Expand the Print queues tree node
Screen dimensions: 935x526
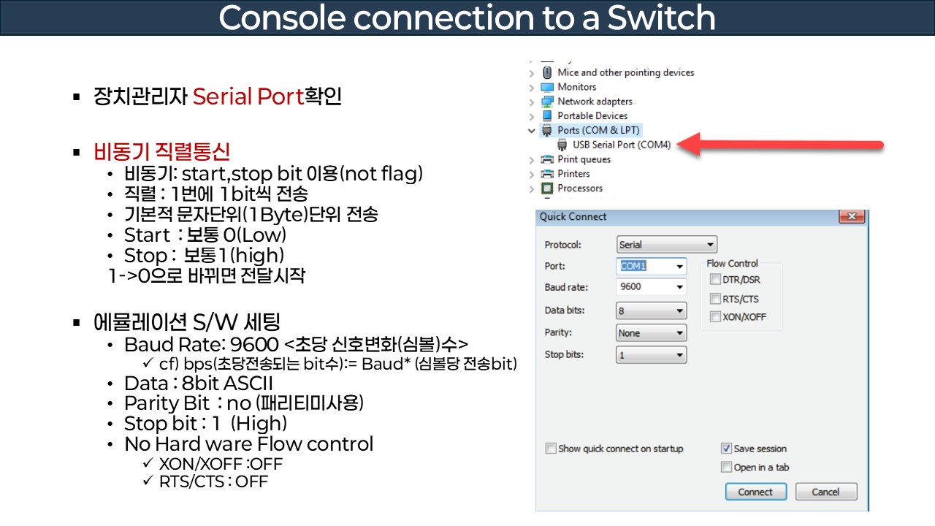(532, 159)
